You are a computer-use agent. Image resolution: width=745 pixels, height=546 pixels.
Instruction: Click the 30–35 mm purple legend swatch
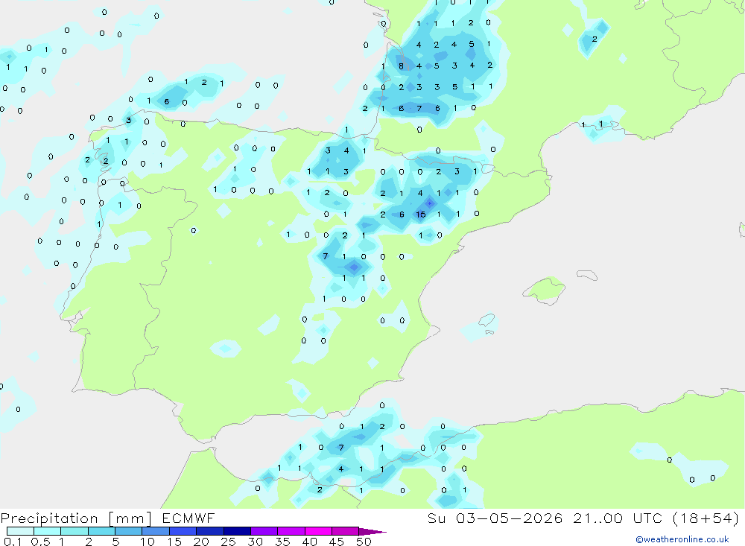tap(264, 531)
